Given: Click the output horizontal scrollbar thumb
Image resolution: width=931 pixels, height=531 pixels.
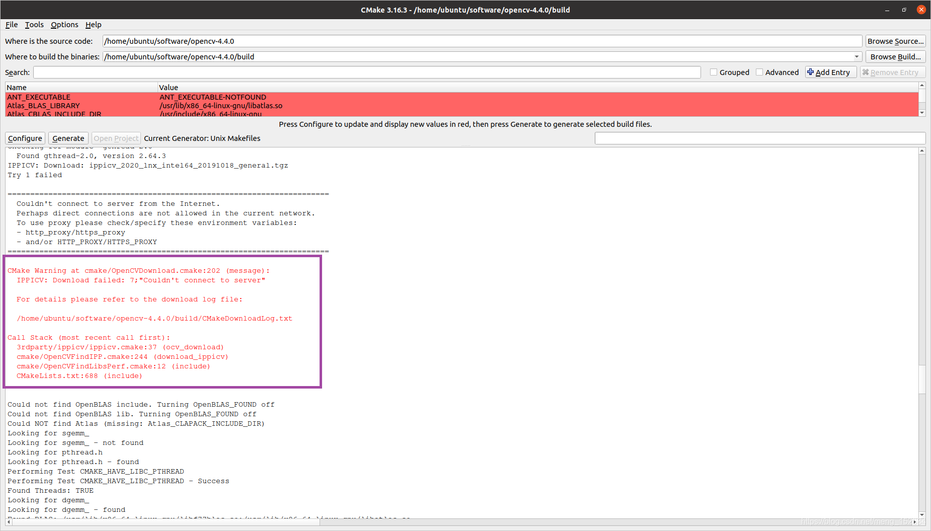Looking at the screenshot, I should 166,522.
